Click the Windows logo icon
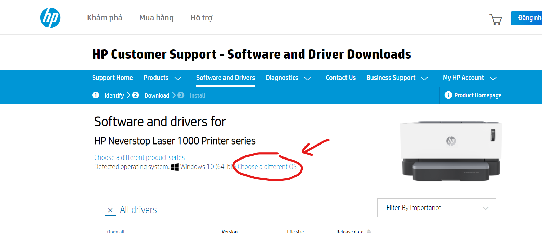The image size is (542, 233). (x=175, y=167)
